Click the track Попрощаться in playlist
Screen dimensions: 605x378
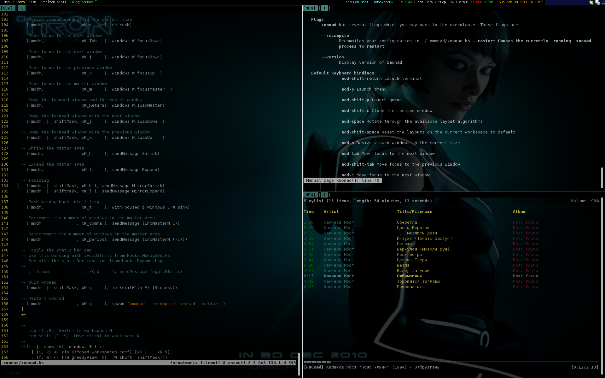(410, 287)
